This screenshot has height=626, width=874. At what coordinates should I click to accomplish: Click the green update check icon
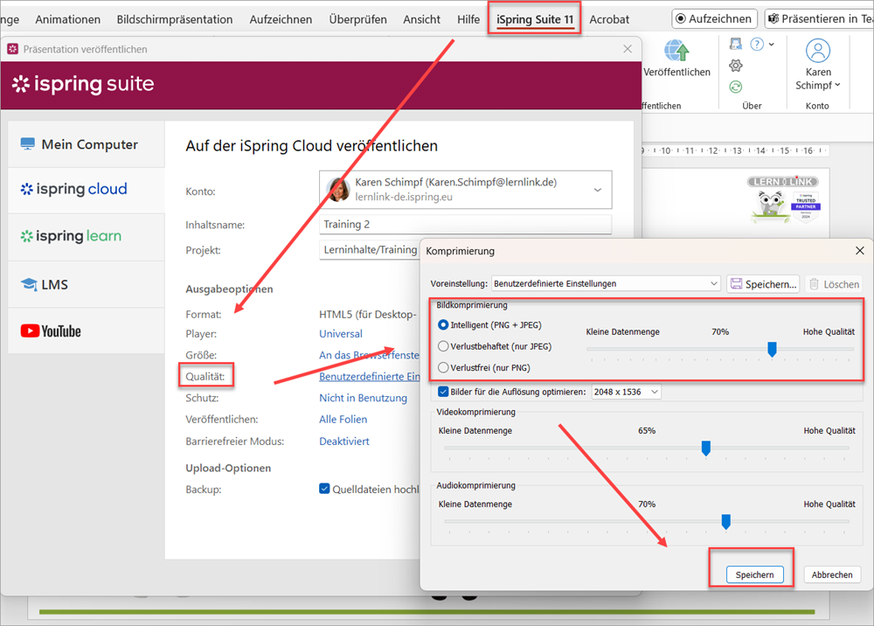(x=736, y=87)
